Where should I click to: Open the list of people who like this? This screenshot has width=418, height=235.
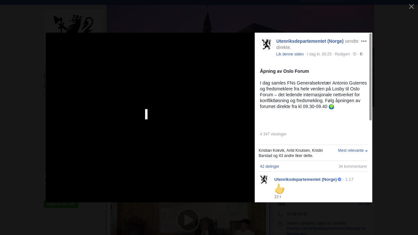pyautogui.click(x=291, y=153)
